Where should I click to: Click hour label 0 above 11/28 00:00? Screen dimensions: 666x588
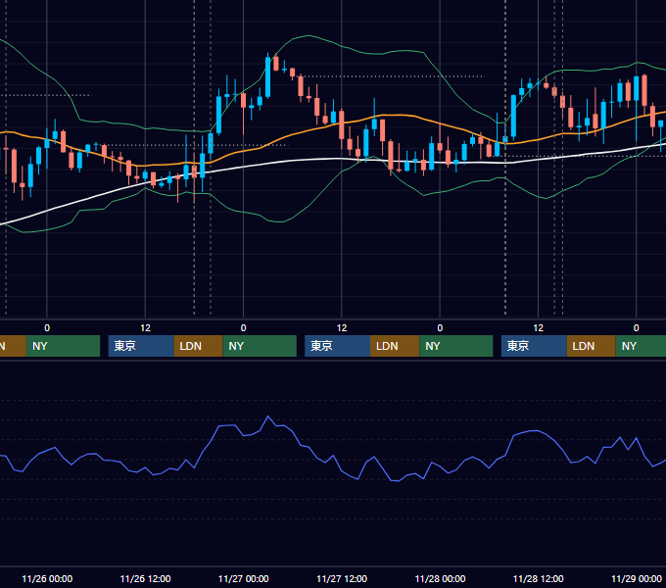(440, 328)
